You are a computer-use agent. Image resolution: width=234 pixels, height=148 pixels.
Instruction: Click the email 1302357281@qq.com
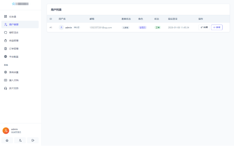point(101,27)
